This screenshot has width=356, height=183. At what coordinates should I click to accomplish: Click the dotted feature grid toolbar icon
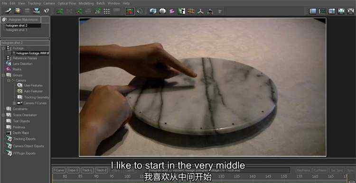click(106, 11)
